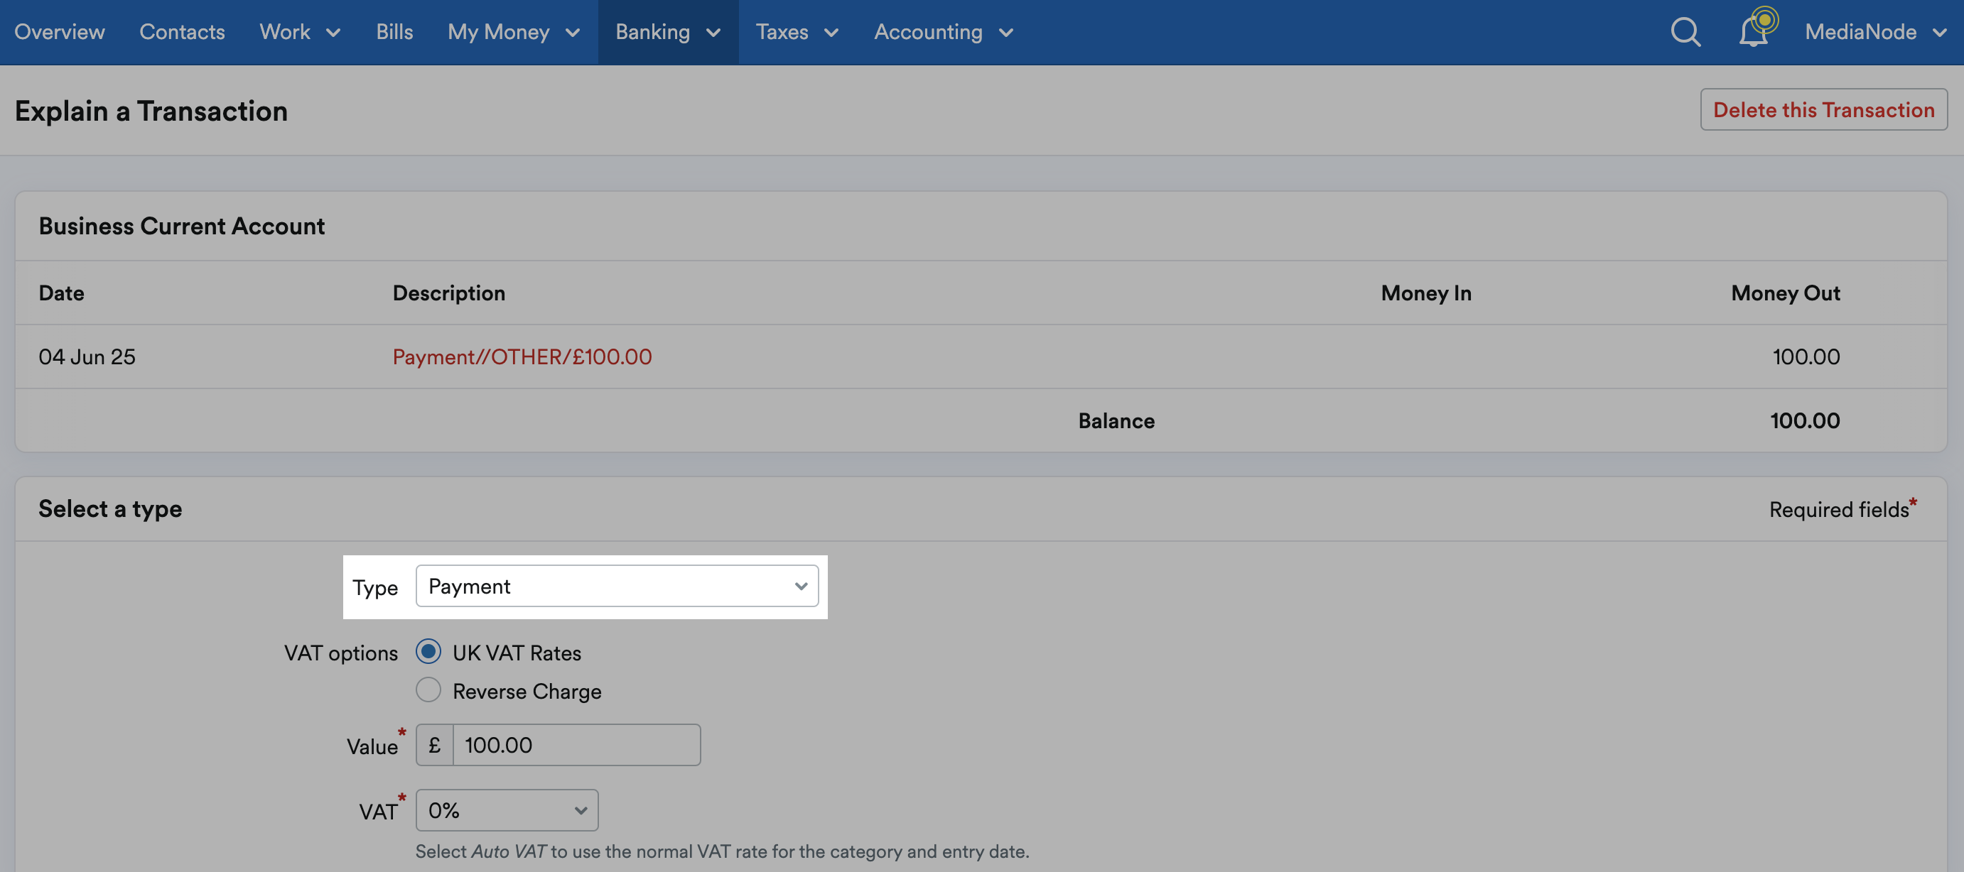Click the Value field containing 100.00

pyautogui.click(x=576, y=745)
